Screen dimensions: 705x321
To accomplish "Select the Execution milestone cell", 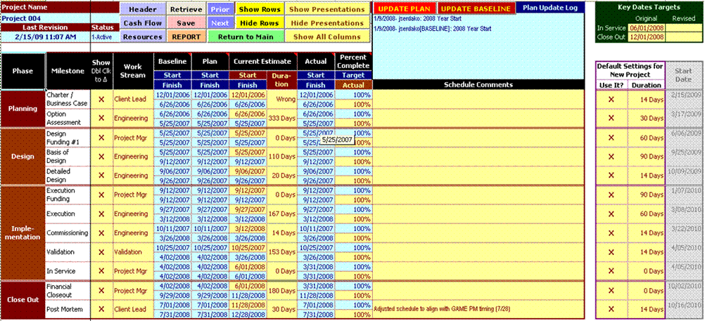I will click(x=68, y=214).
